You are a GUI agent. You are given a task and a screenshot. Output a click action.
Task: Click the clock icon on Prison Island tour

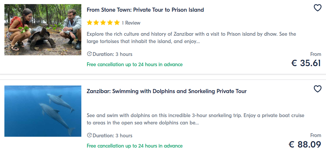coord(89,54)
